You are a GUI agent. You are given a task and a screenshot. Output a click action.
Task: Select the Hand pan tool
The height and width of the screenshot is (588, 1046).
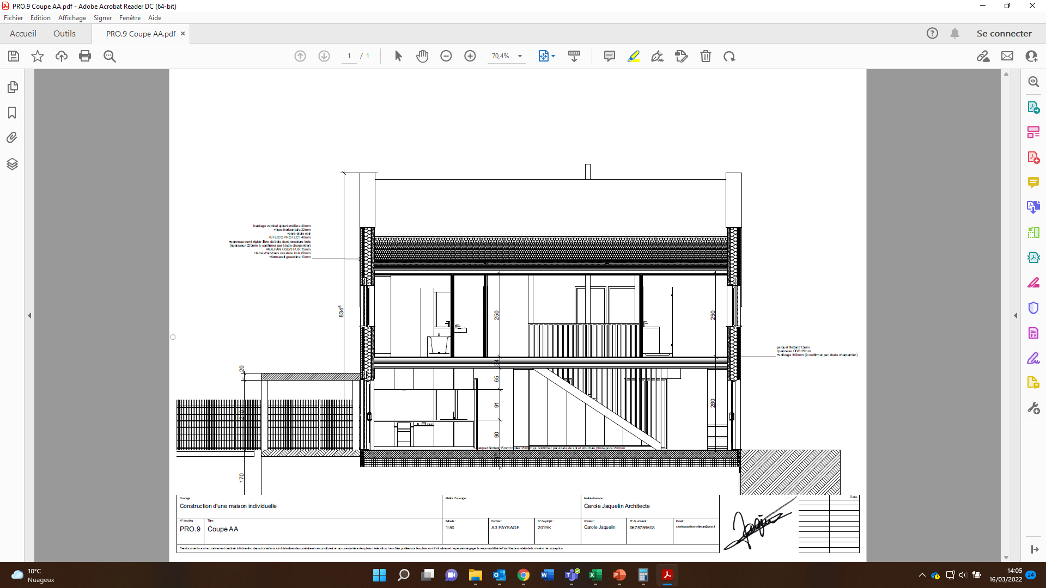pyautogui.click(x=422, y=56)
